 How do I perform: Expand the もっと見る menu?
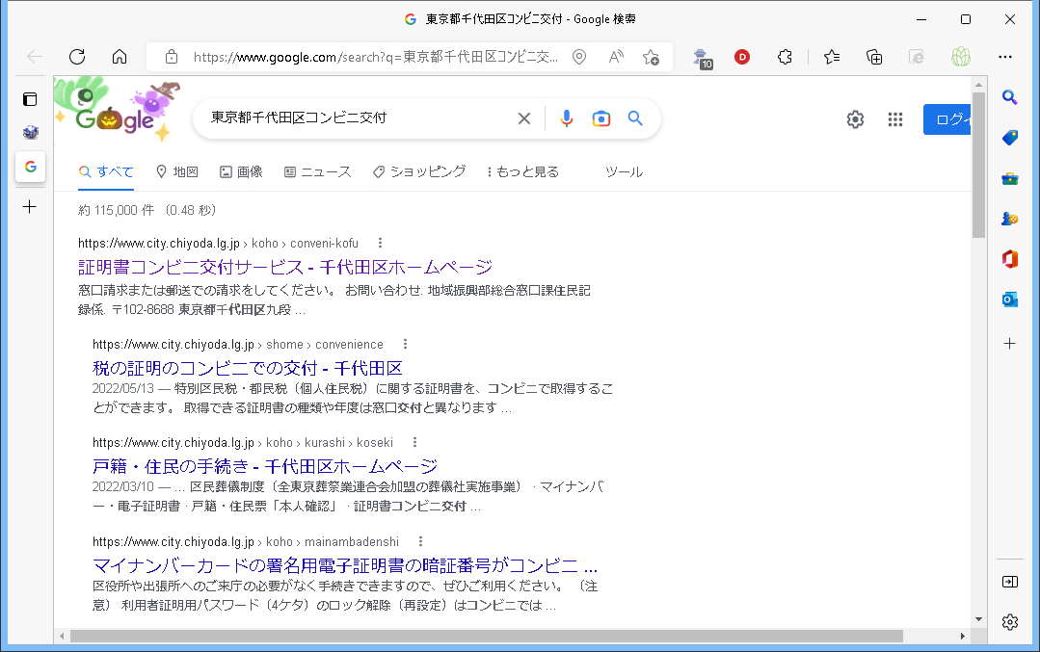tap(523, 172)
